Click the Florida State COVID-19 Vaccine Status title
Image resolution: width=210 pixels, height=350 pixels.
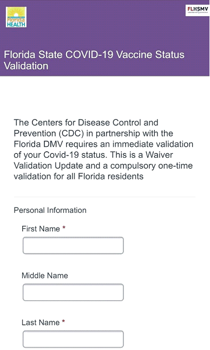pos(94,55)
